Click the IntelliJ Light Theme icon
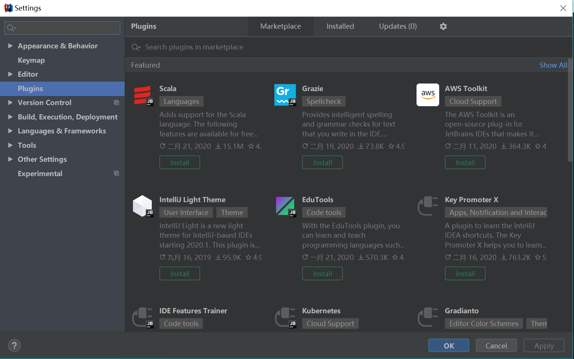574x359 pixels. 143,206
